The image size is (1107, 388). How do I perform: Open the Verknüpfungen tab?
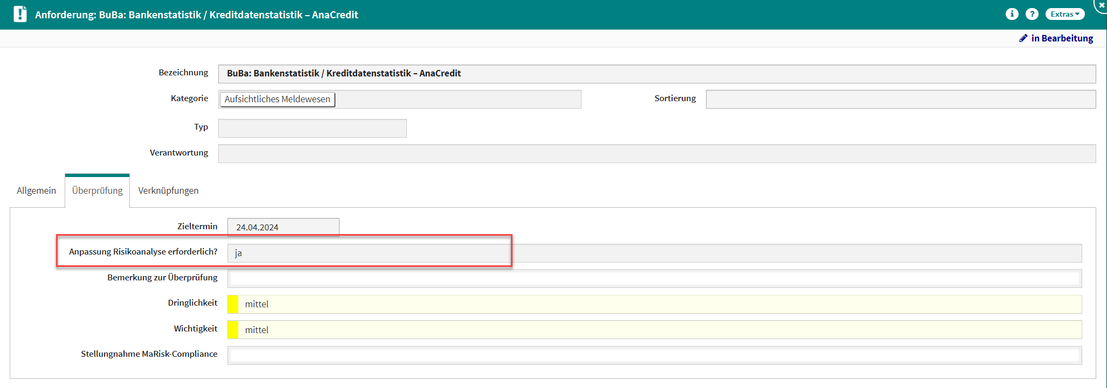click(x=168, y=191)
